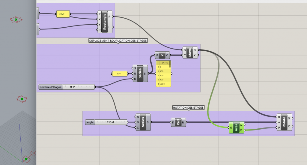Select the Series component in rotation group
Image resolution: width=307 pixels, height=165 pixels.
pyautogui.click(x=143, y=122)
